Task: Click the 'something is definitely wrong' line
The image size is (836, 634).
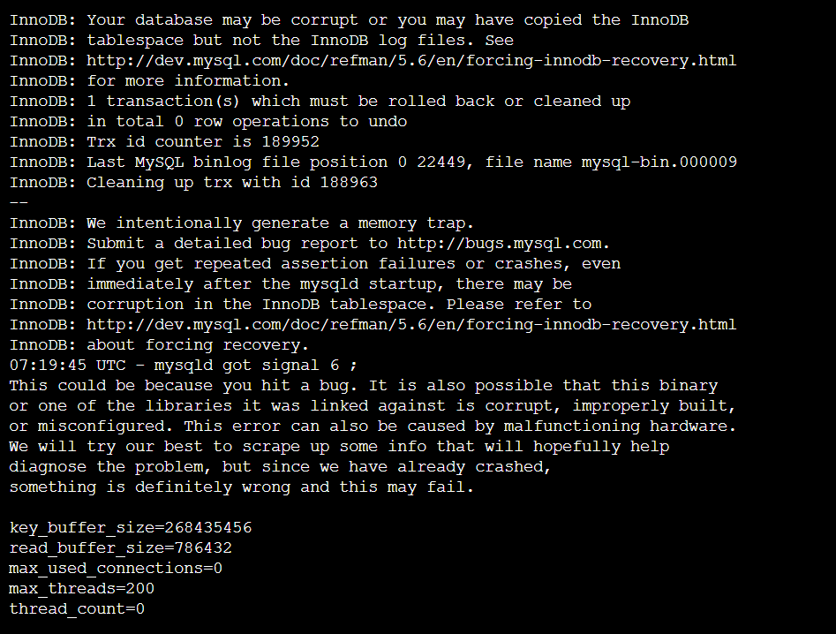Action: 242,487
